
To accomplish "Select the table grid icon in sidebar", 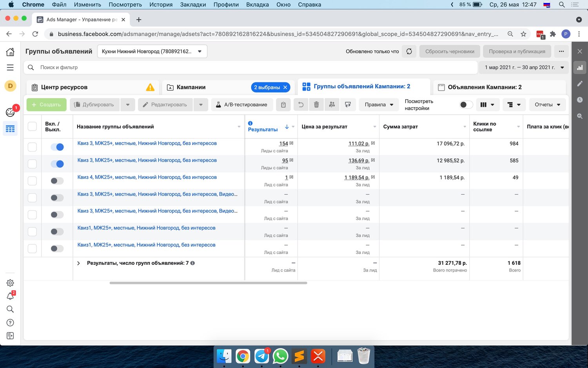I will tap(10, 129).
